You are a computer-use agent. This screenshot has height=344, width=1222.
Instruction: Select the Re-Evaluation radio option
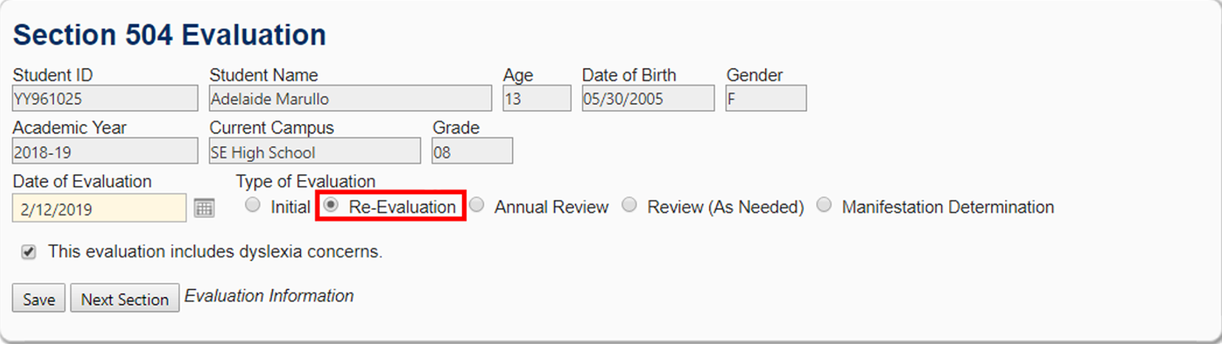click(x=331, y=205)
